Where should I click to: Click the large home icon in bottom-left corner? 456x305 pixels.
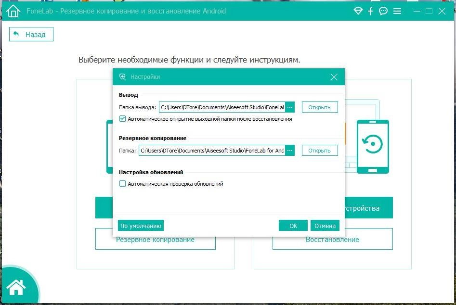pos(16,287)
